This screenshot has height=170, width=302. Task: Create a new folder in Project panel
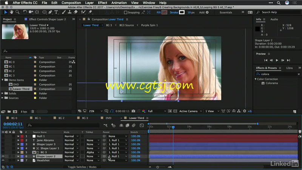tap(9, 111)
